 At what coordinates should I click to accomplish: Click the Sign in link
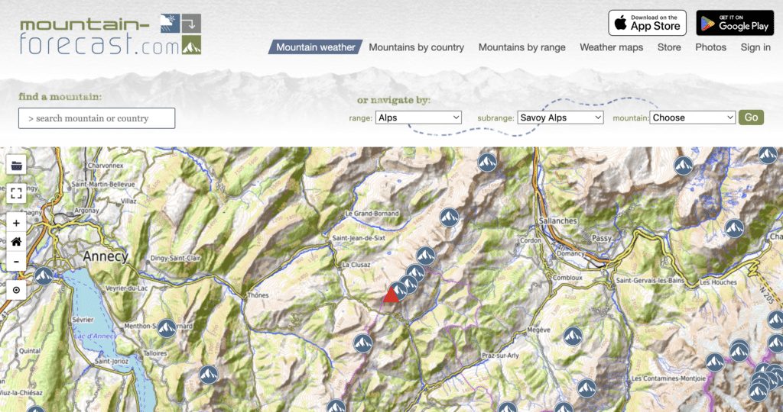(755, 47)
